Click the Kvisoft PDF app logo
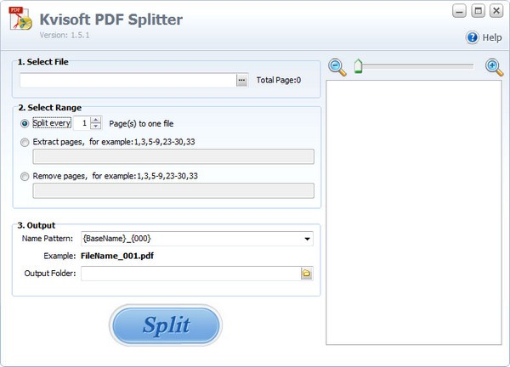This screenshot has height=367, width=510. pyautogui.click(x=22, y=20)
